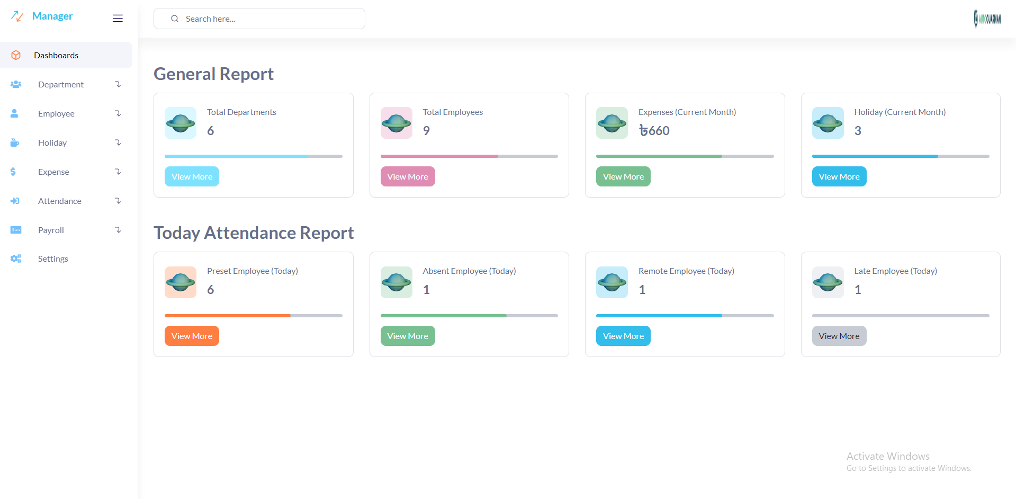Expand the Payroll submenu arrow
Image resolution: width=1016 pixels, height=499 pixels.
[118, 230]
